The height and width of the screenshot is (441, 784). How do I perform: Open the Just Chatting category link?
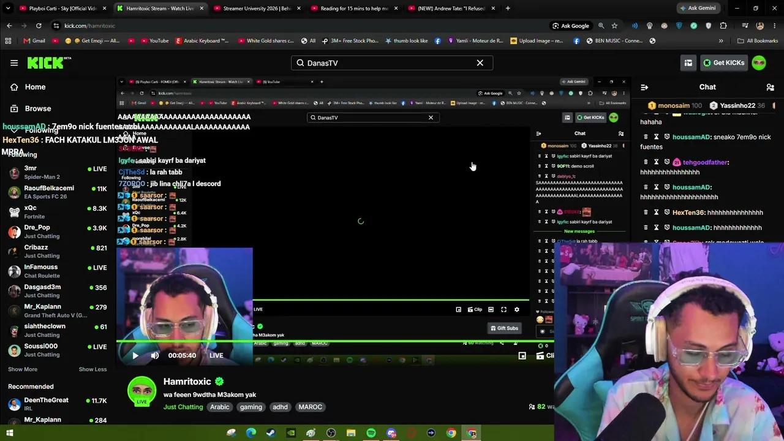coord(183,407)
